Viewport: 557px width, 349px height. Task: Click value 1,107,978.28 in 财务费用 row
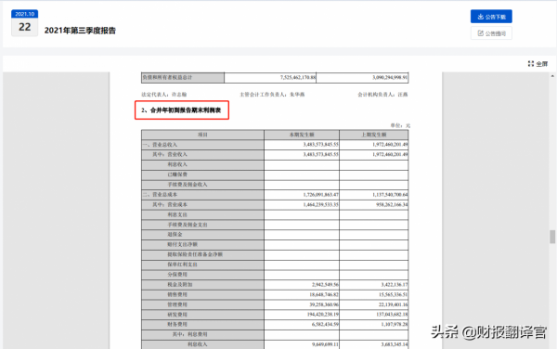click(395, 324)
